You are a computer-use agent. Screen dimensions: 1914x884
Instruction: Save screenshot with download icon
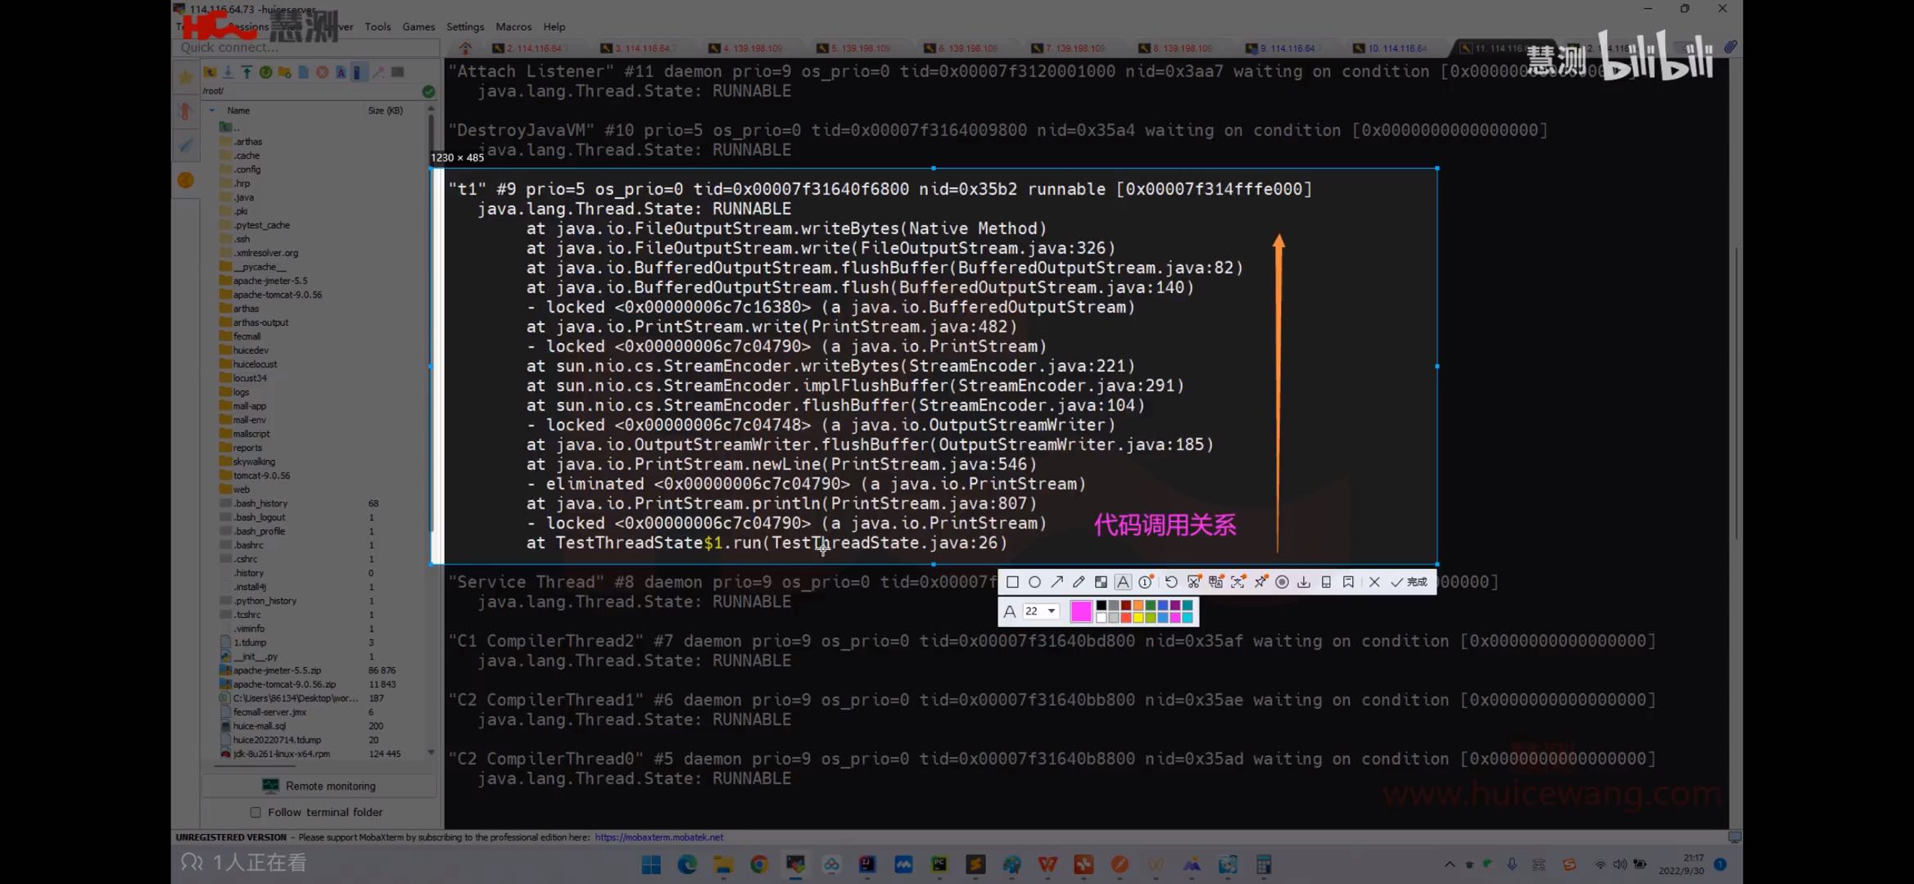point(1304,582)
